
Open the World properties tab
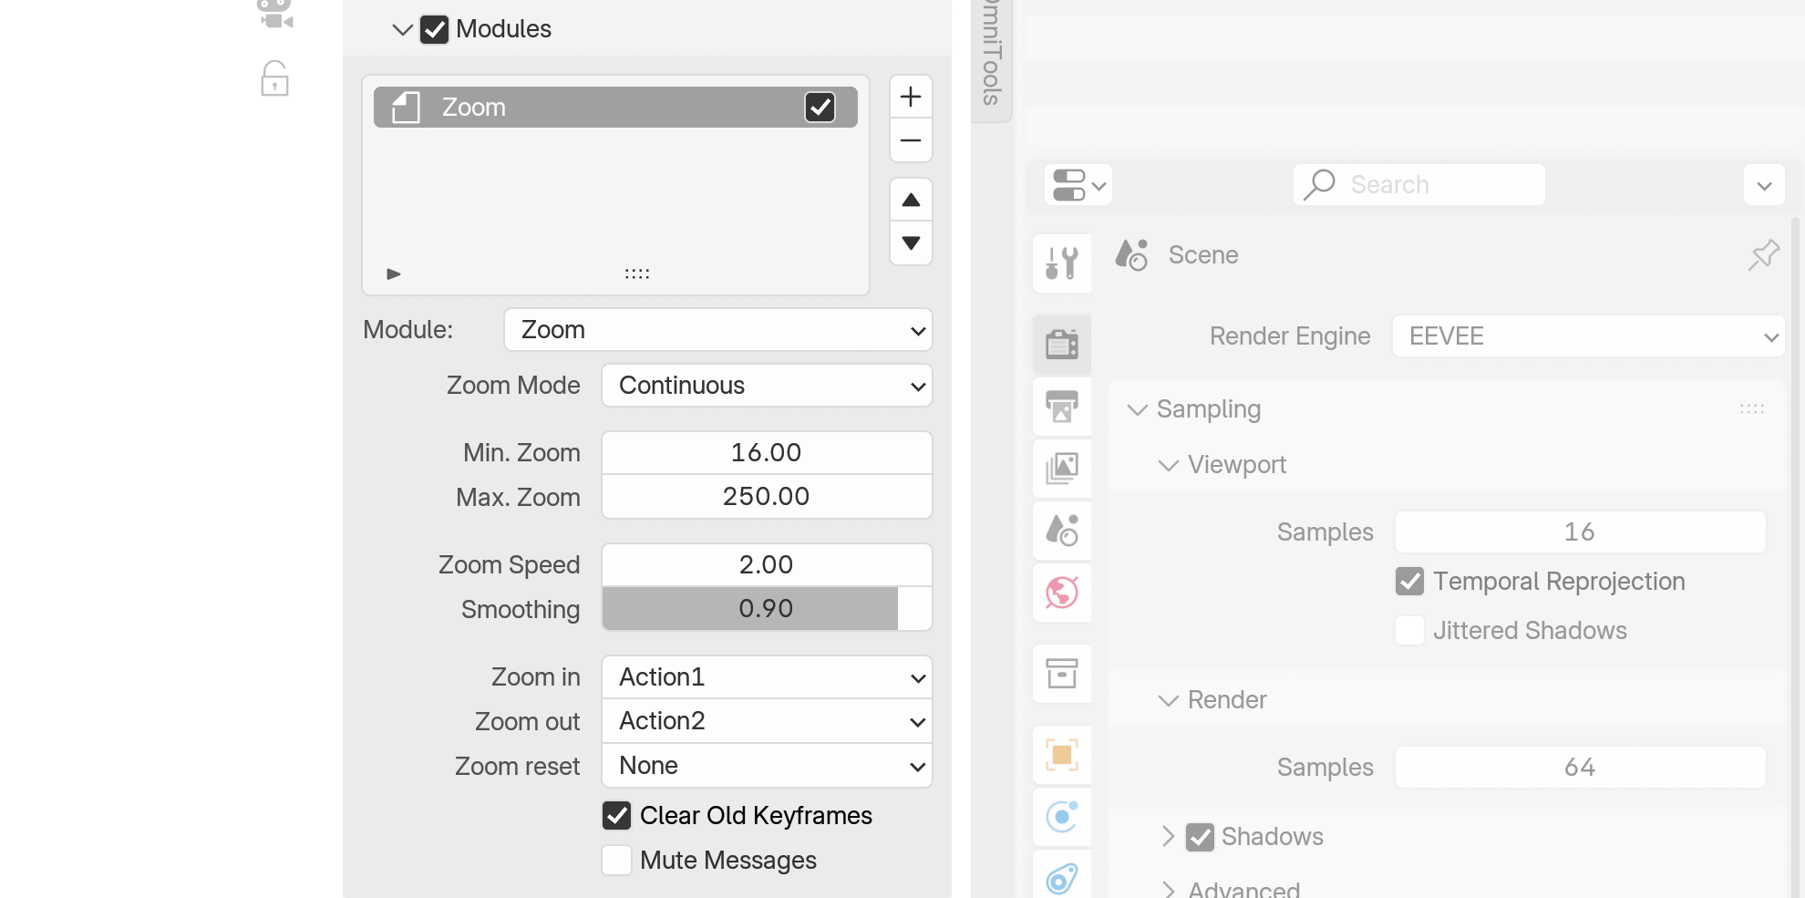pos(1062,593)
